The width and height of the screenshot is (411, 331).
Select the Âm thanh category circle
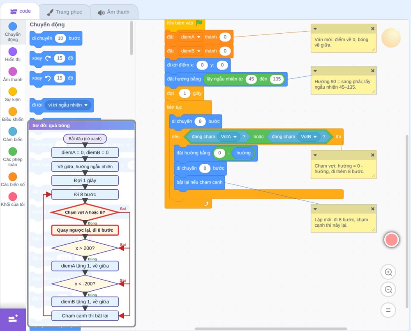[13, 71]
